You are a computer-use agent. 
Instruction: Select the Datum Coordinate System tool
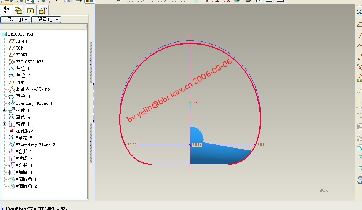[359, 68]
